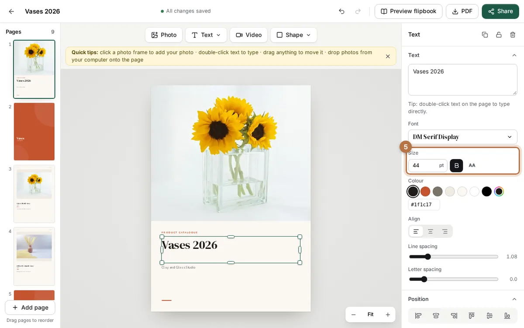The height and width of the screenshot is (328, 524).
Task: Select page 3 thumbnail
Action: pos(34,194)
